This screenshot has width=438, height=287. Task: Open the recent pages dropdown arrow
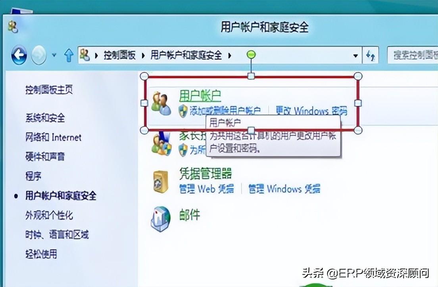pyautogui.click(x=54, y=55)
